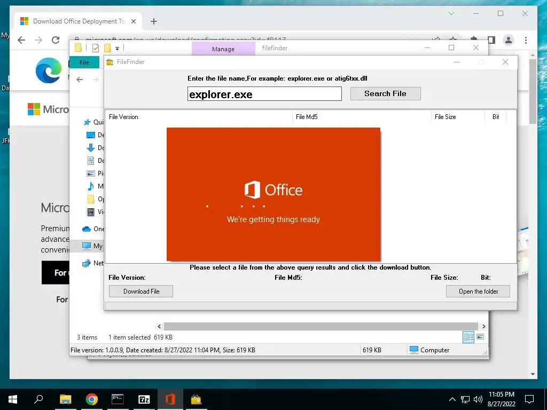Image resolution: width=547 pixels, height=410 pixels.
Task: Open 7-Zip from the taskbar
Action: [x=144, y=399]
